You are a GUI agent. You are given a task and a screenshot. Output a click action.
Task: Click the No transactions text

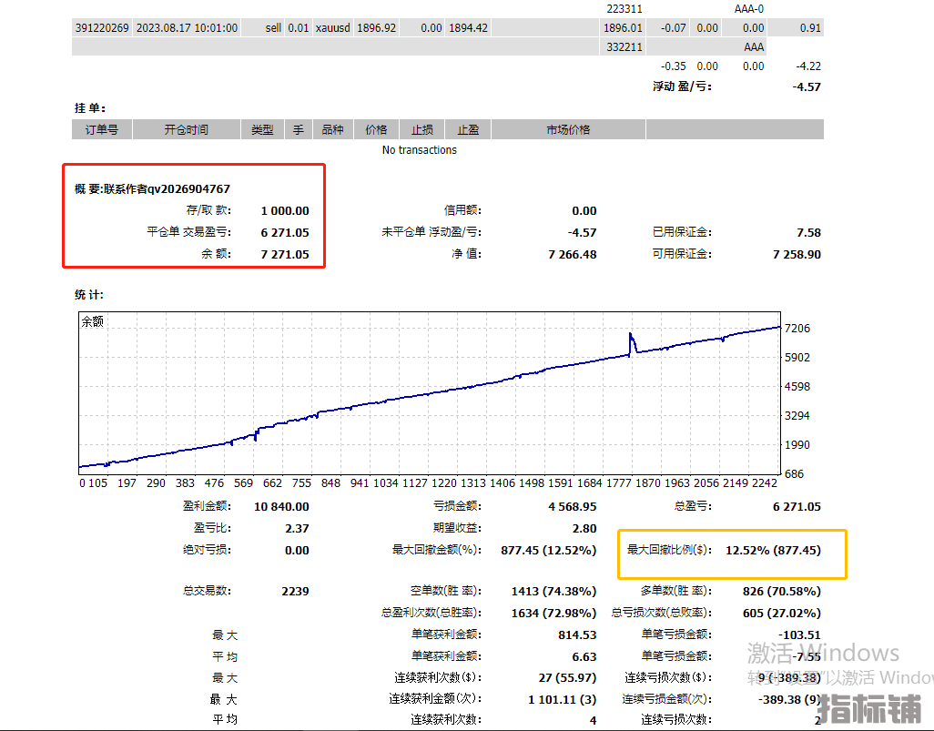click(419, 150)
